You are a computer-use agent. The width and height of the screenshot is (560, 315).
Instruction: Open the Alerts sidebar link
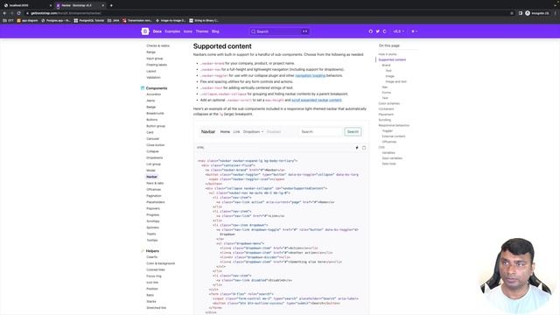[150, 101]
